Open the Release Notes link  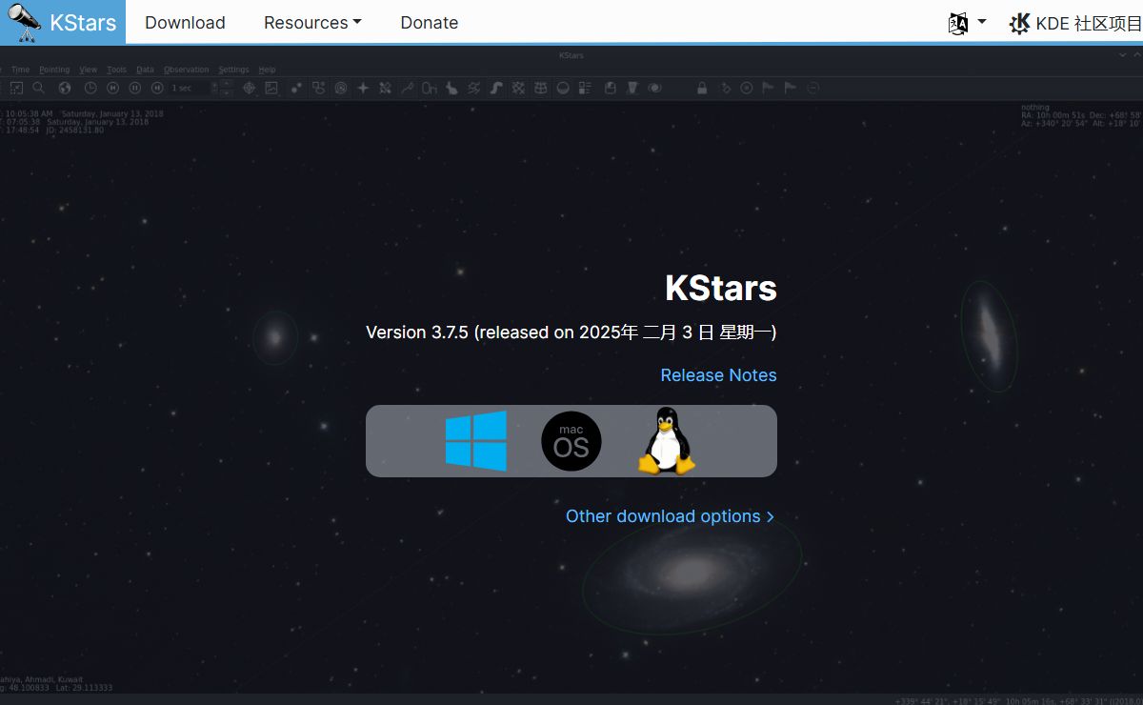[718, 375]
